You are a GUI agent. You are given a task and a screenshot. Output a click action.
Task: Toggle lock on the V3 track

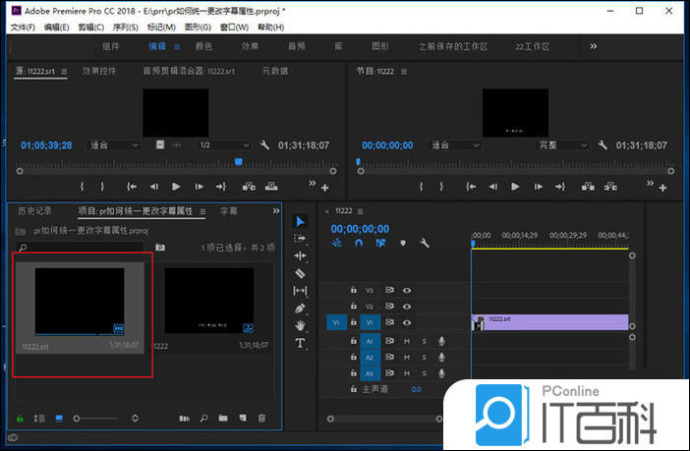(353, 290)
